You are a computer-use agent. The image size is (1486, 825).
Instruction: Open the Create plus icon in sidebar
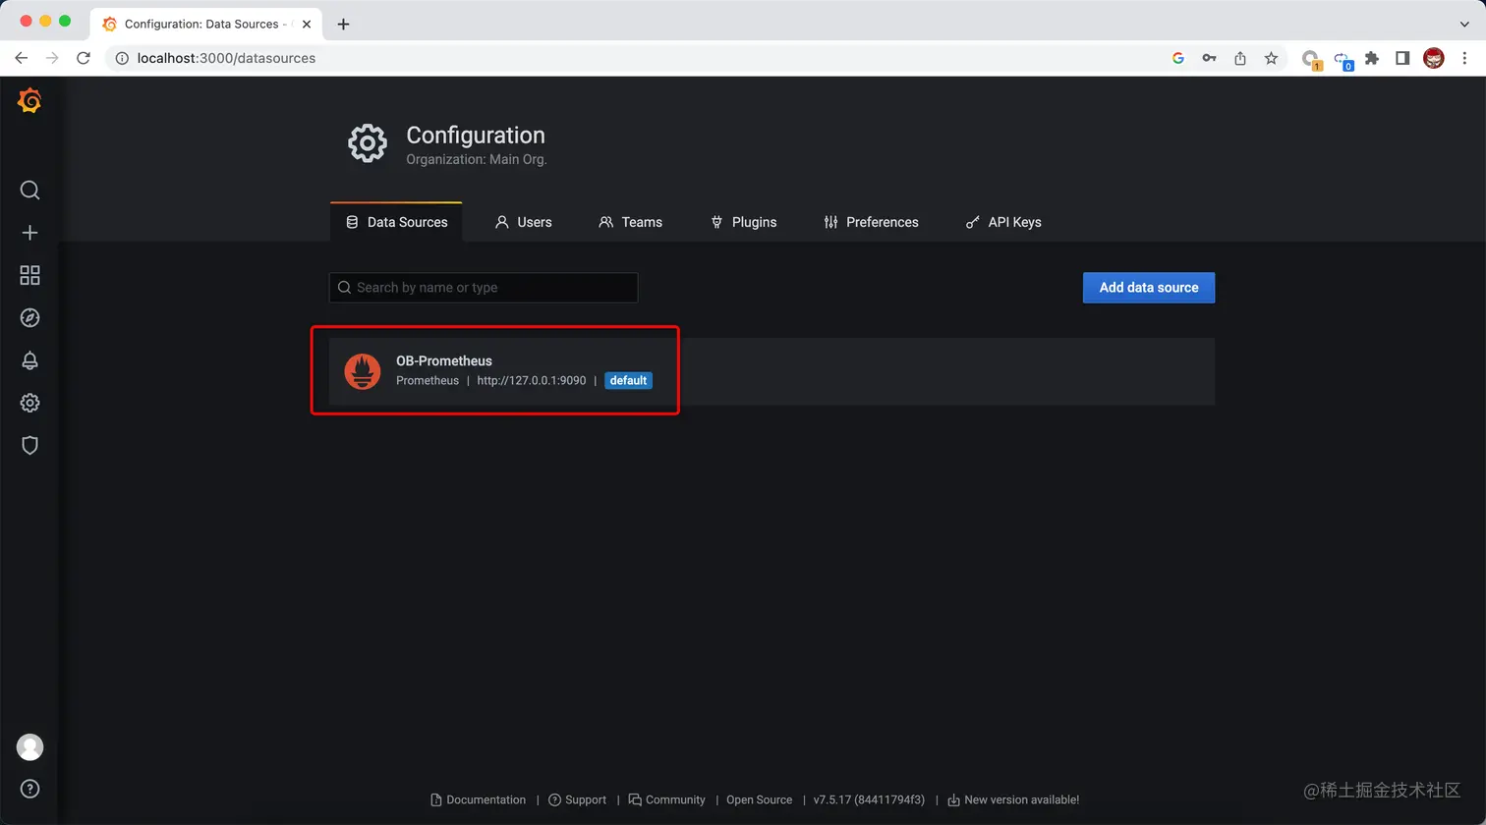point(29,233)
